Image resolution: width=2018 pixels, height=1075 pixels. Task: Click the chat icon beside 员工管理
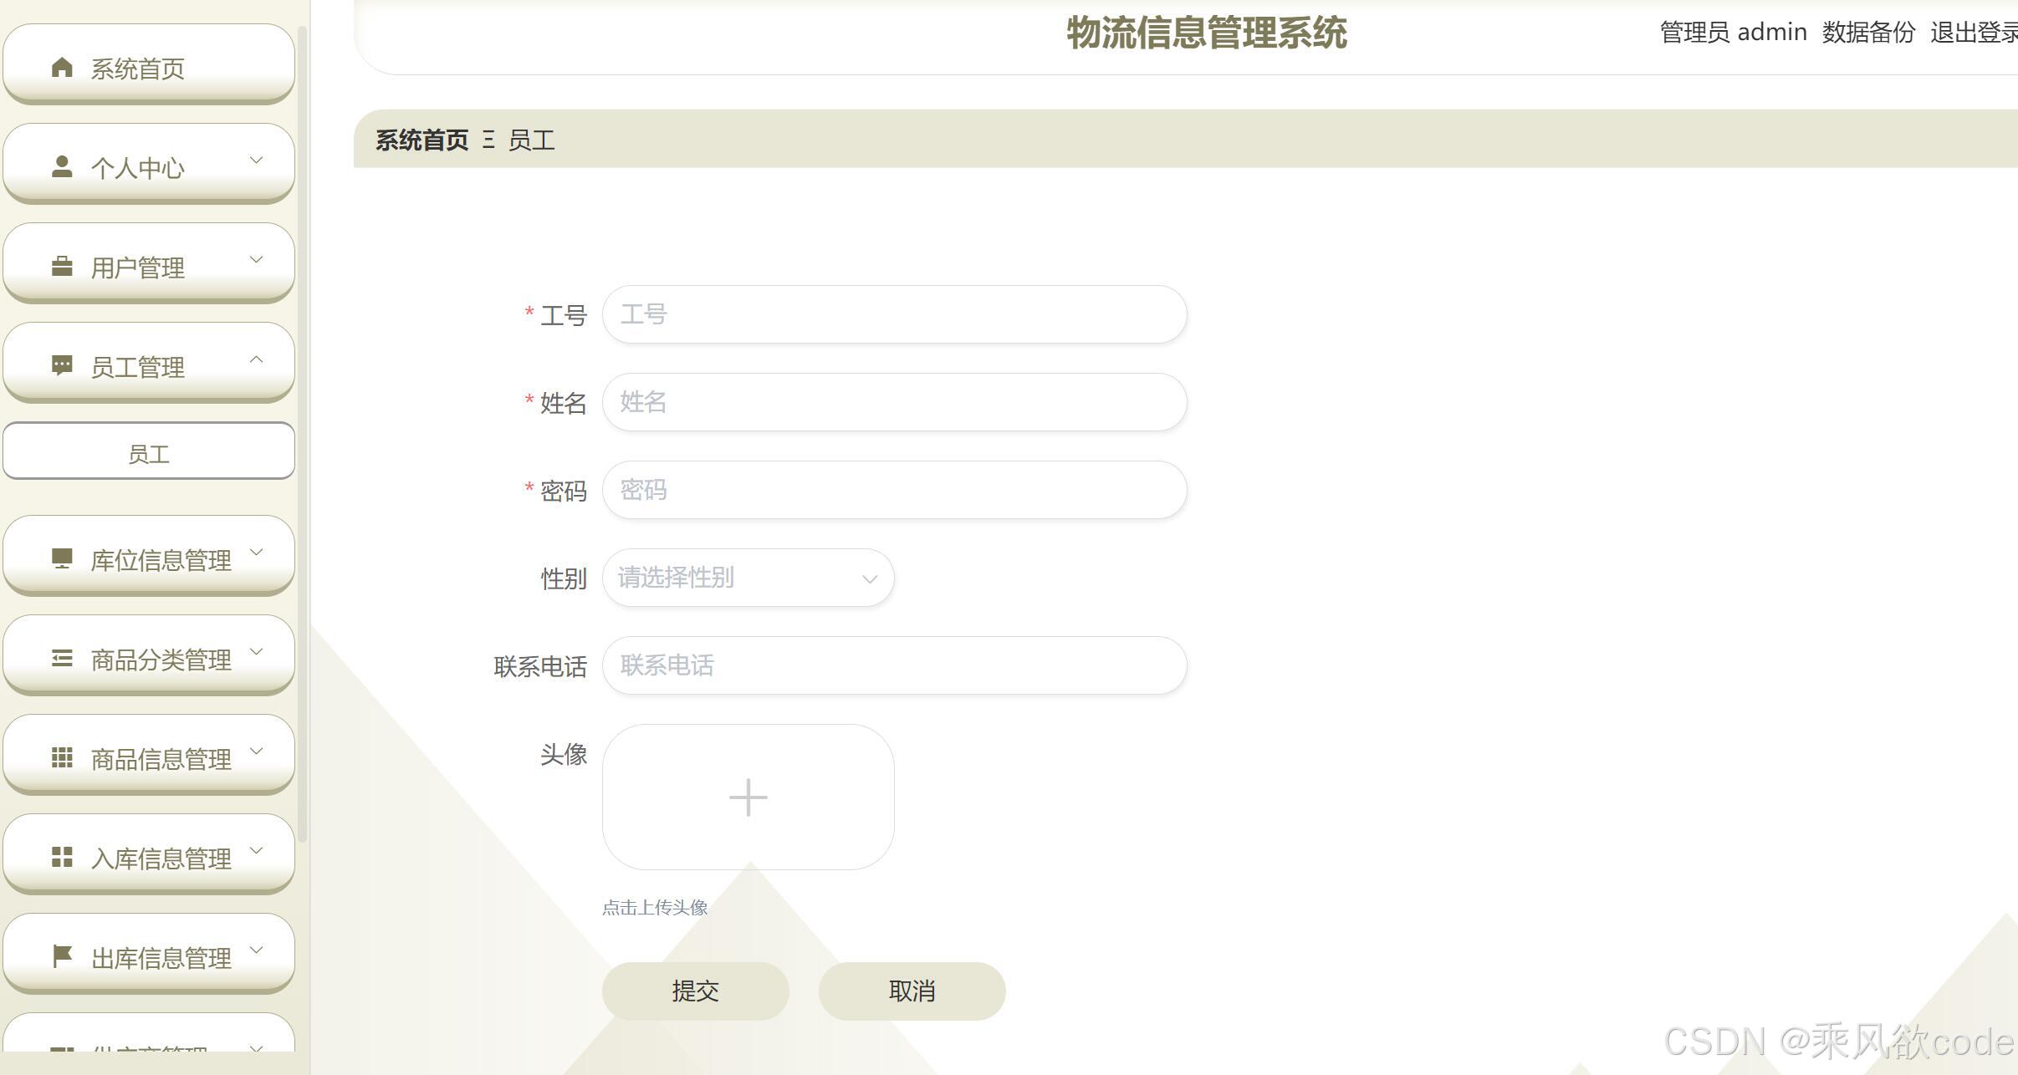pos(62,365)
